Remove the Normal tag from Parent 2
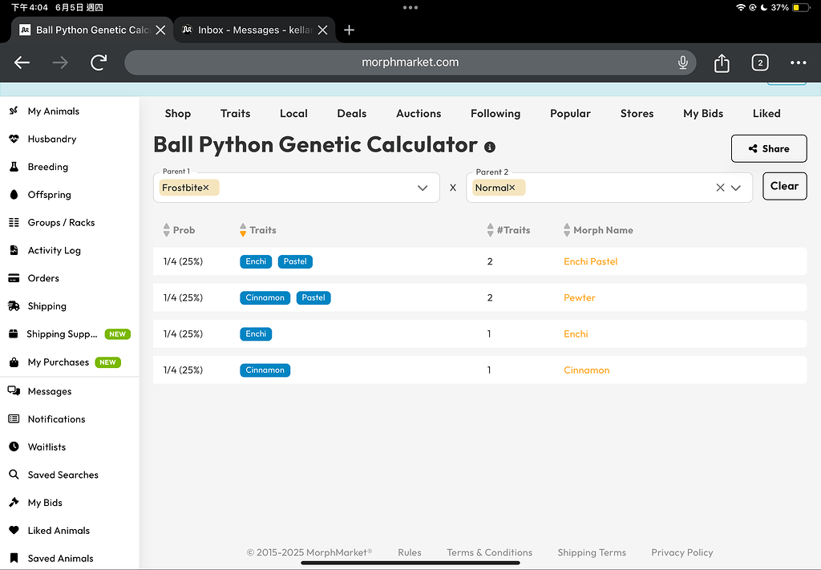This screenshot has width=821, height=570. (512, 188)
